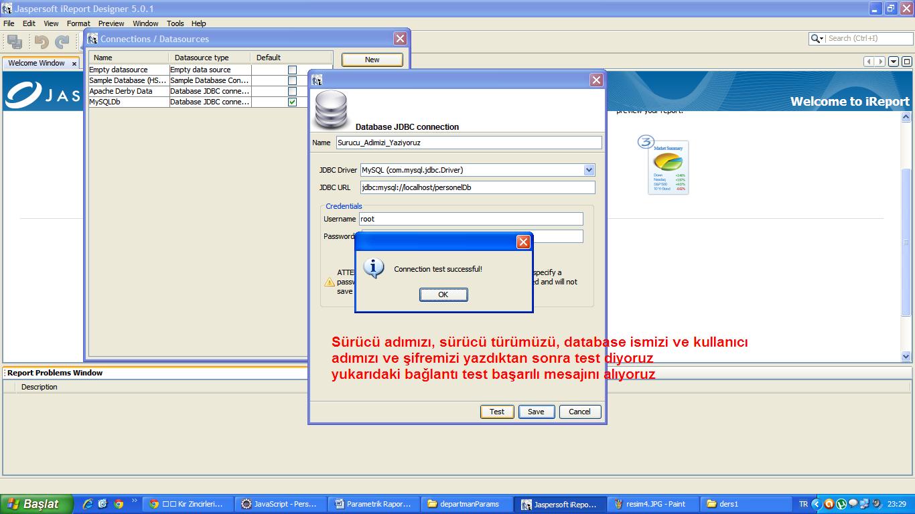This screenshot has height=514, width=915.
Task: Open the Format menu
Action: pos(78,23)
